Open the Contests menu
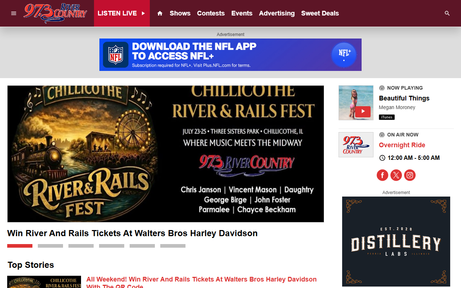Image resolution: width=461 pixels, height=288 pixels. click(x=211, y=13)
